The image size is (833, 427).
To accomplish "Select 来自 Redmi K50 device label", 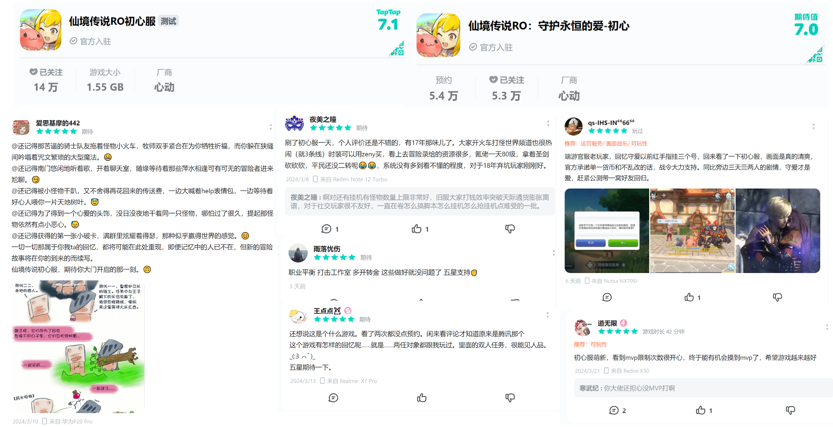I will (x=627, y=371).
